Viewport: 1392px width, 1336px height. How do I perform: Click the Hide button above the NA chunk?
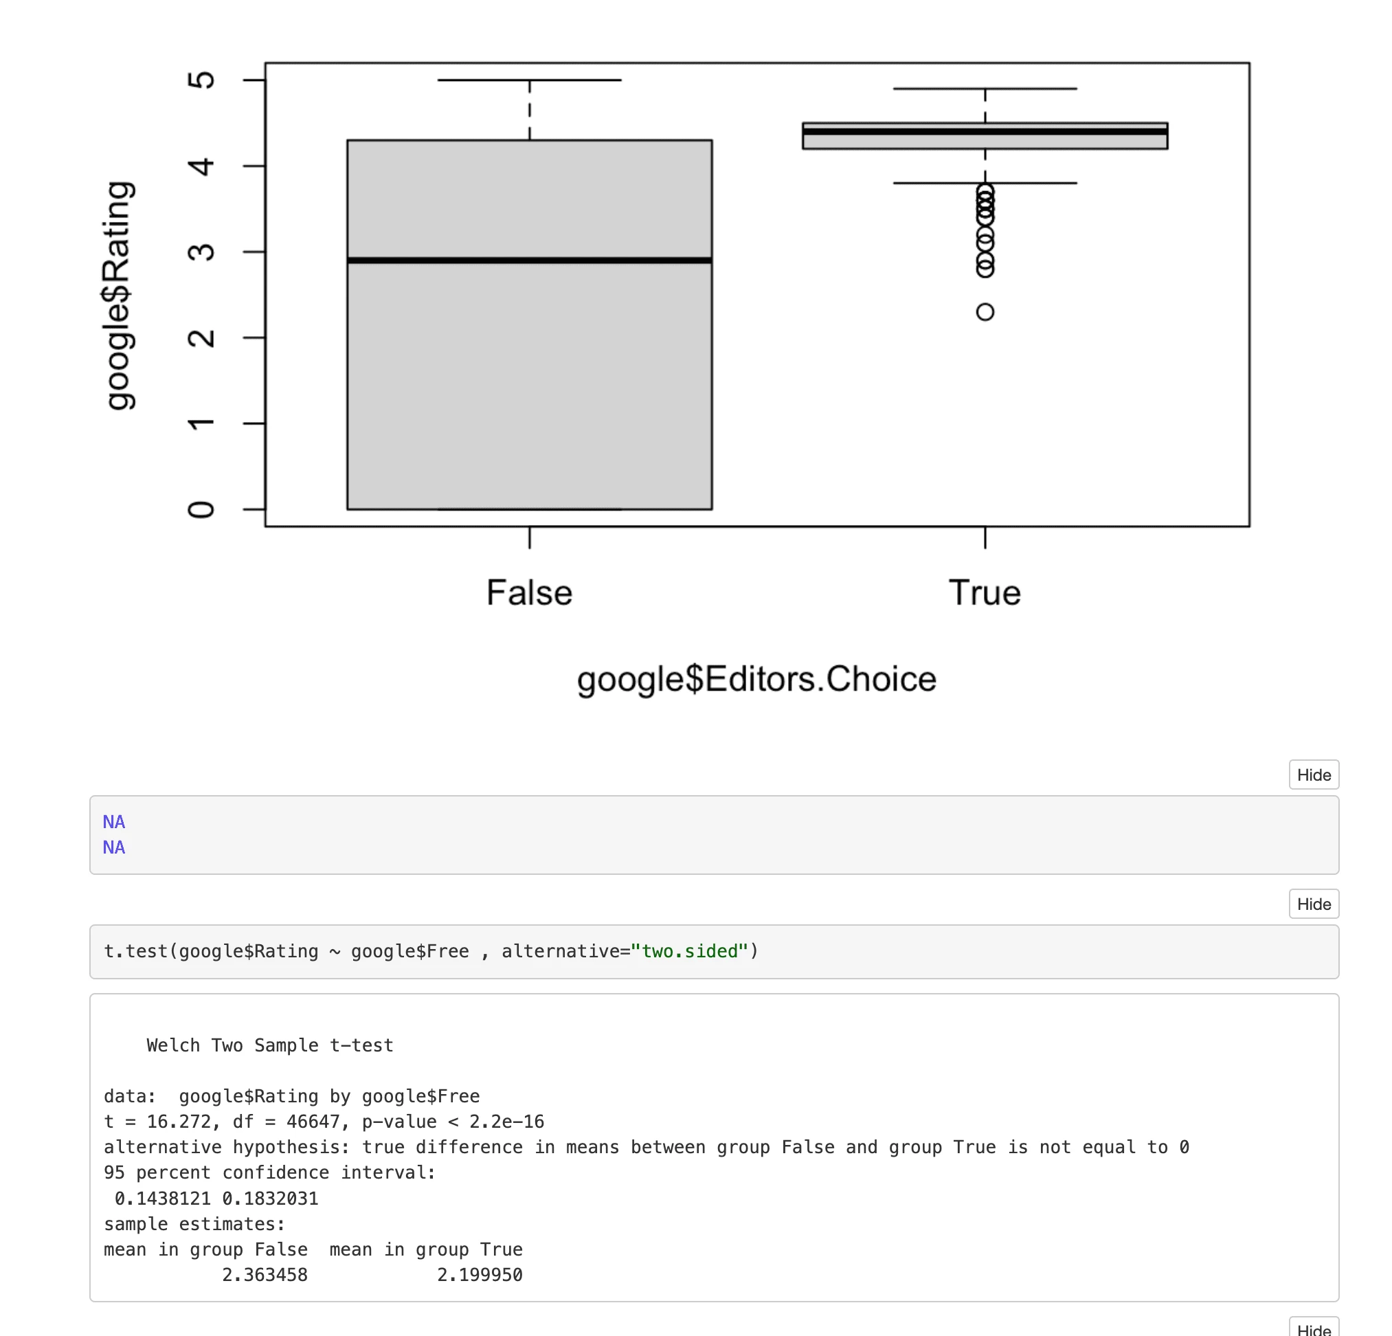(1313, 775)
